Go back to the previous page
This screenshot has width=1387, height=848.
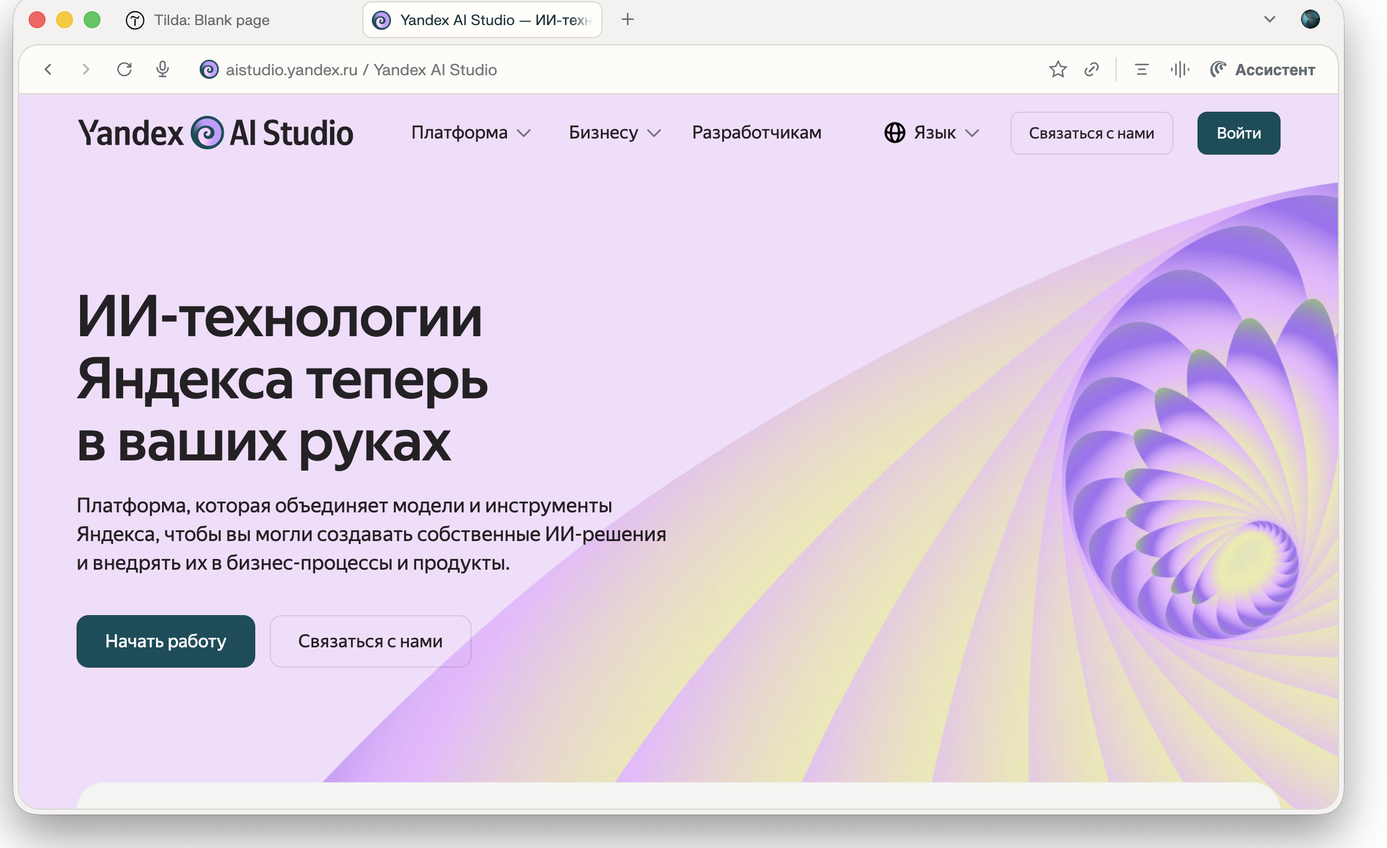pyautogui.click(x=48, y=70)
